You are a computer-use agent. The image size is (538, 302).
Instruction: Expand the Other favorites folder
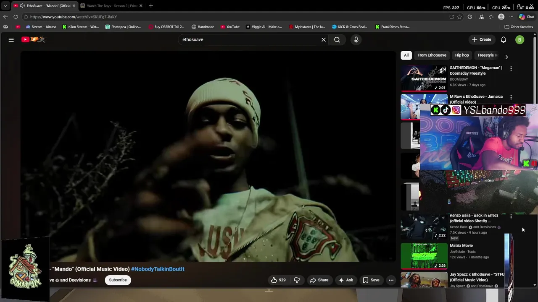pyautogui.click(x=519, y=27)
